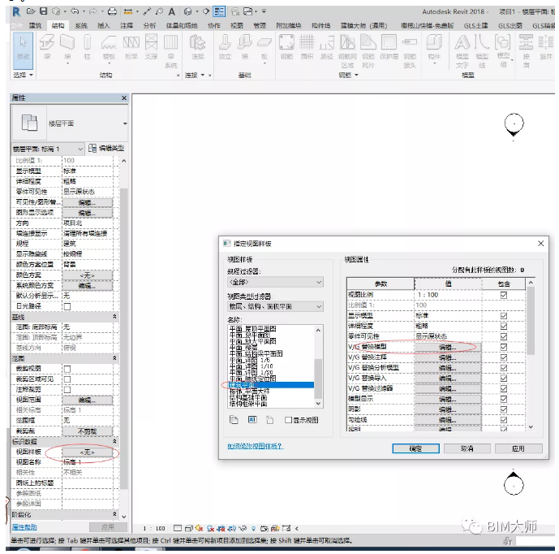Click the Edit Type (编辑类型) icon button
The height and width of the screenshot is (554, 559).
coord(105,148)
